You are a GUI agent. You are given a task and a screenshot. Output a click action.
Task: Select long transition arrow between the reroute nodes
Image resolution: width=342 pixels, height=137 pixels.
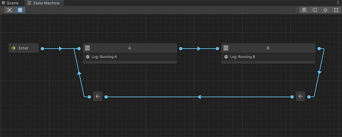pos(199,97)
